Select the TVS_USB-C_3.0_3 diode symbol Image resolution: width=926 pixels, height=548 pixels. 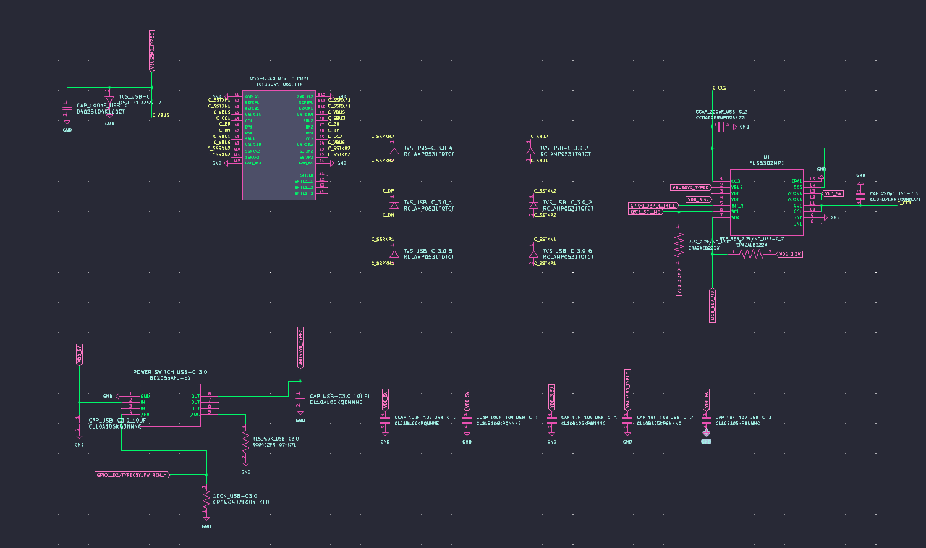pyautogui.click(x=530, y=150)
